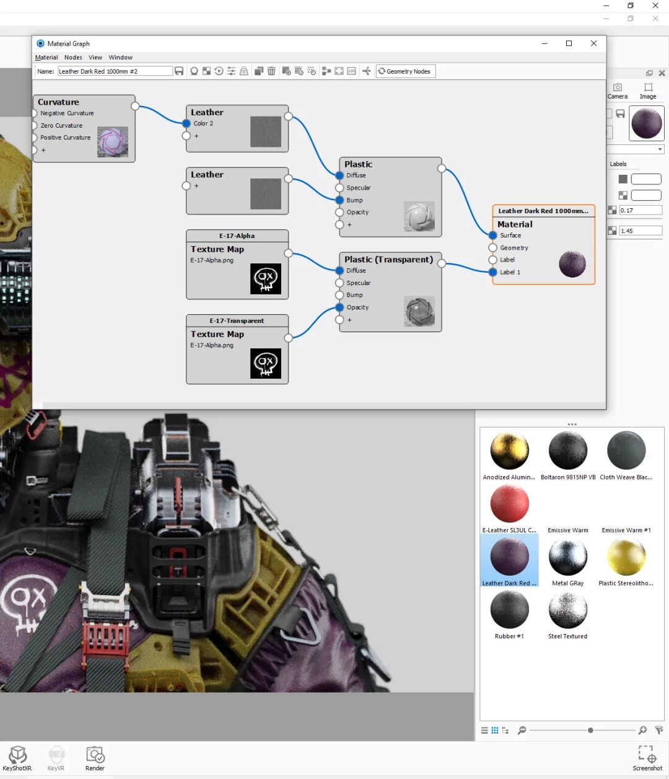Select Anodized Aluminum material thumbnail
Viewport: 669px width, 779px height.
(509, 451)
